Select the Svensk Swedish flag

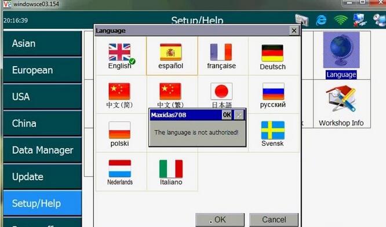click(273, 130)
